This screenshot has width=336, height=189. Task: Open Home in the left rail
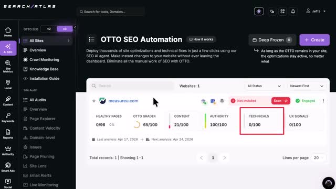[x=8, y=32]
